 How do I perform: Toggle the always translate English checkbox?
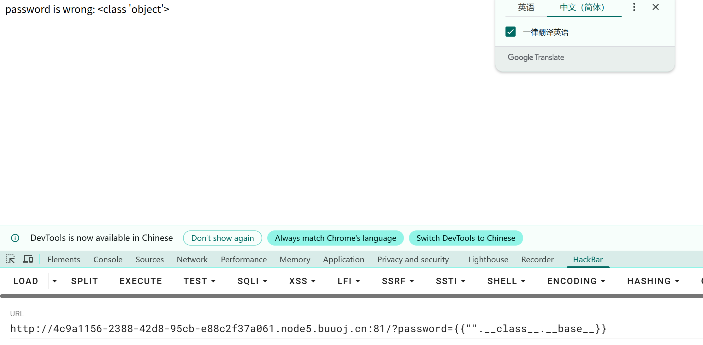[510, 32]
